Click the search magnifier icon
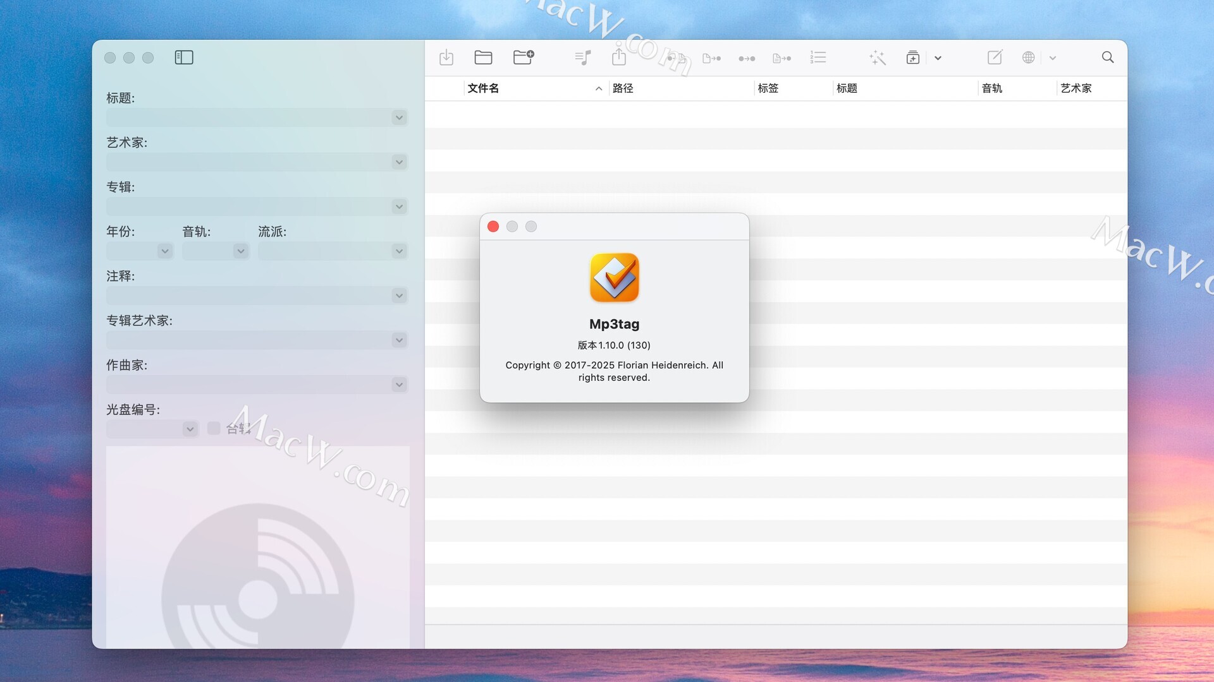 click(x=1107, y=57)
